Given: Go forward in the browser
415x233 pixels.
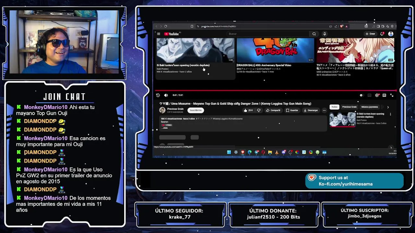Looking at the screenshot, I should point(161,26).
